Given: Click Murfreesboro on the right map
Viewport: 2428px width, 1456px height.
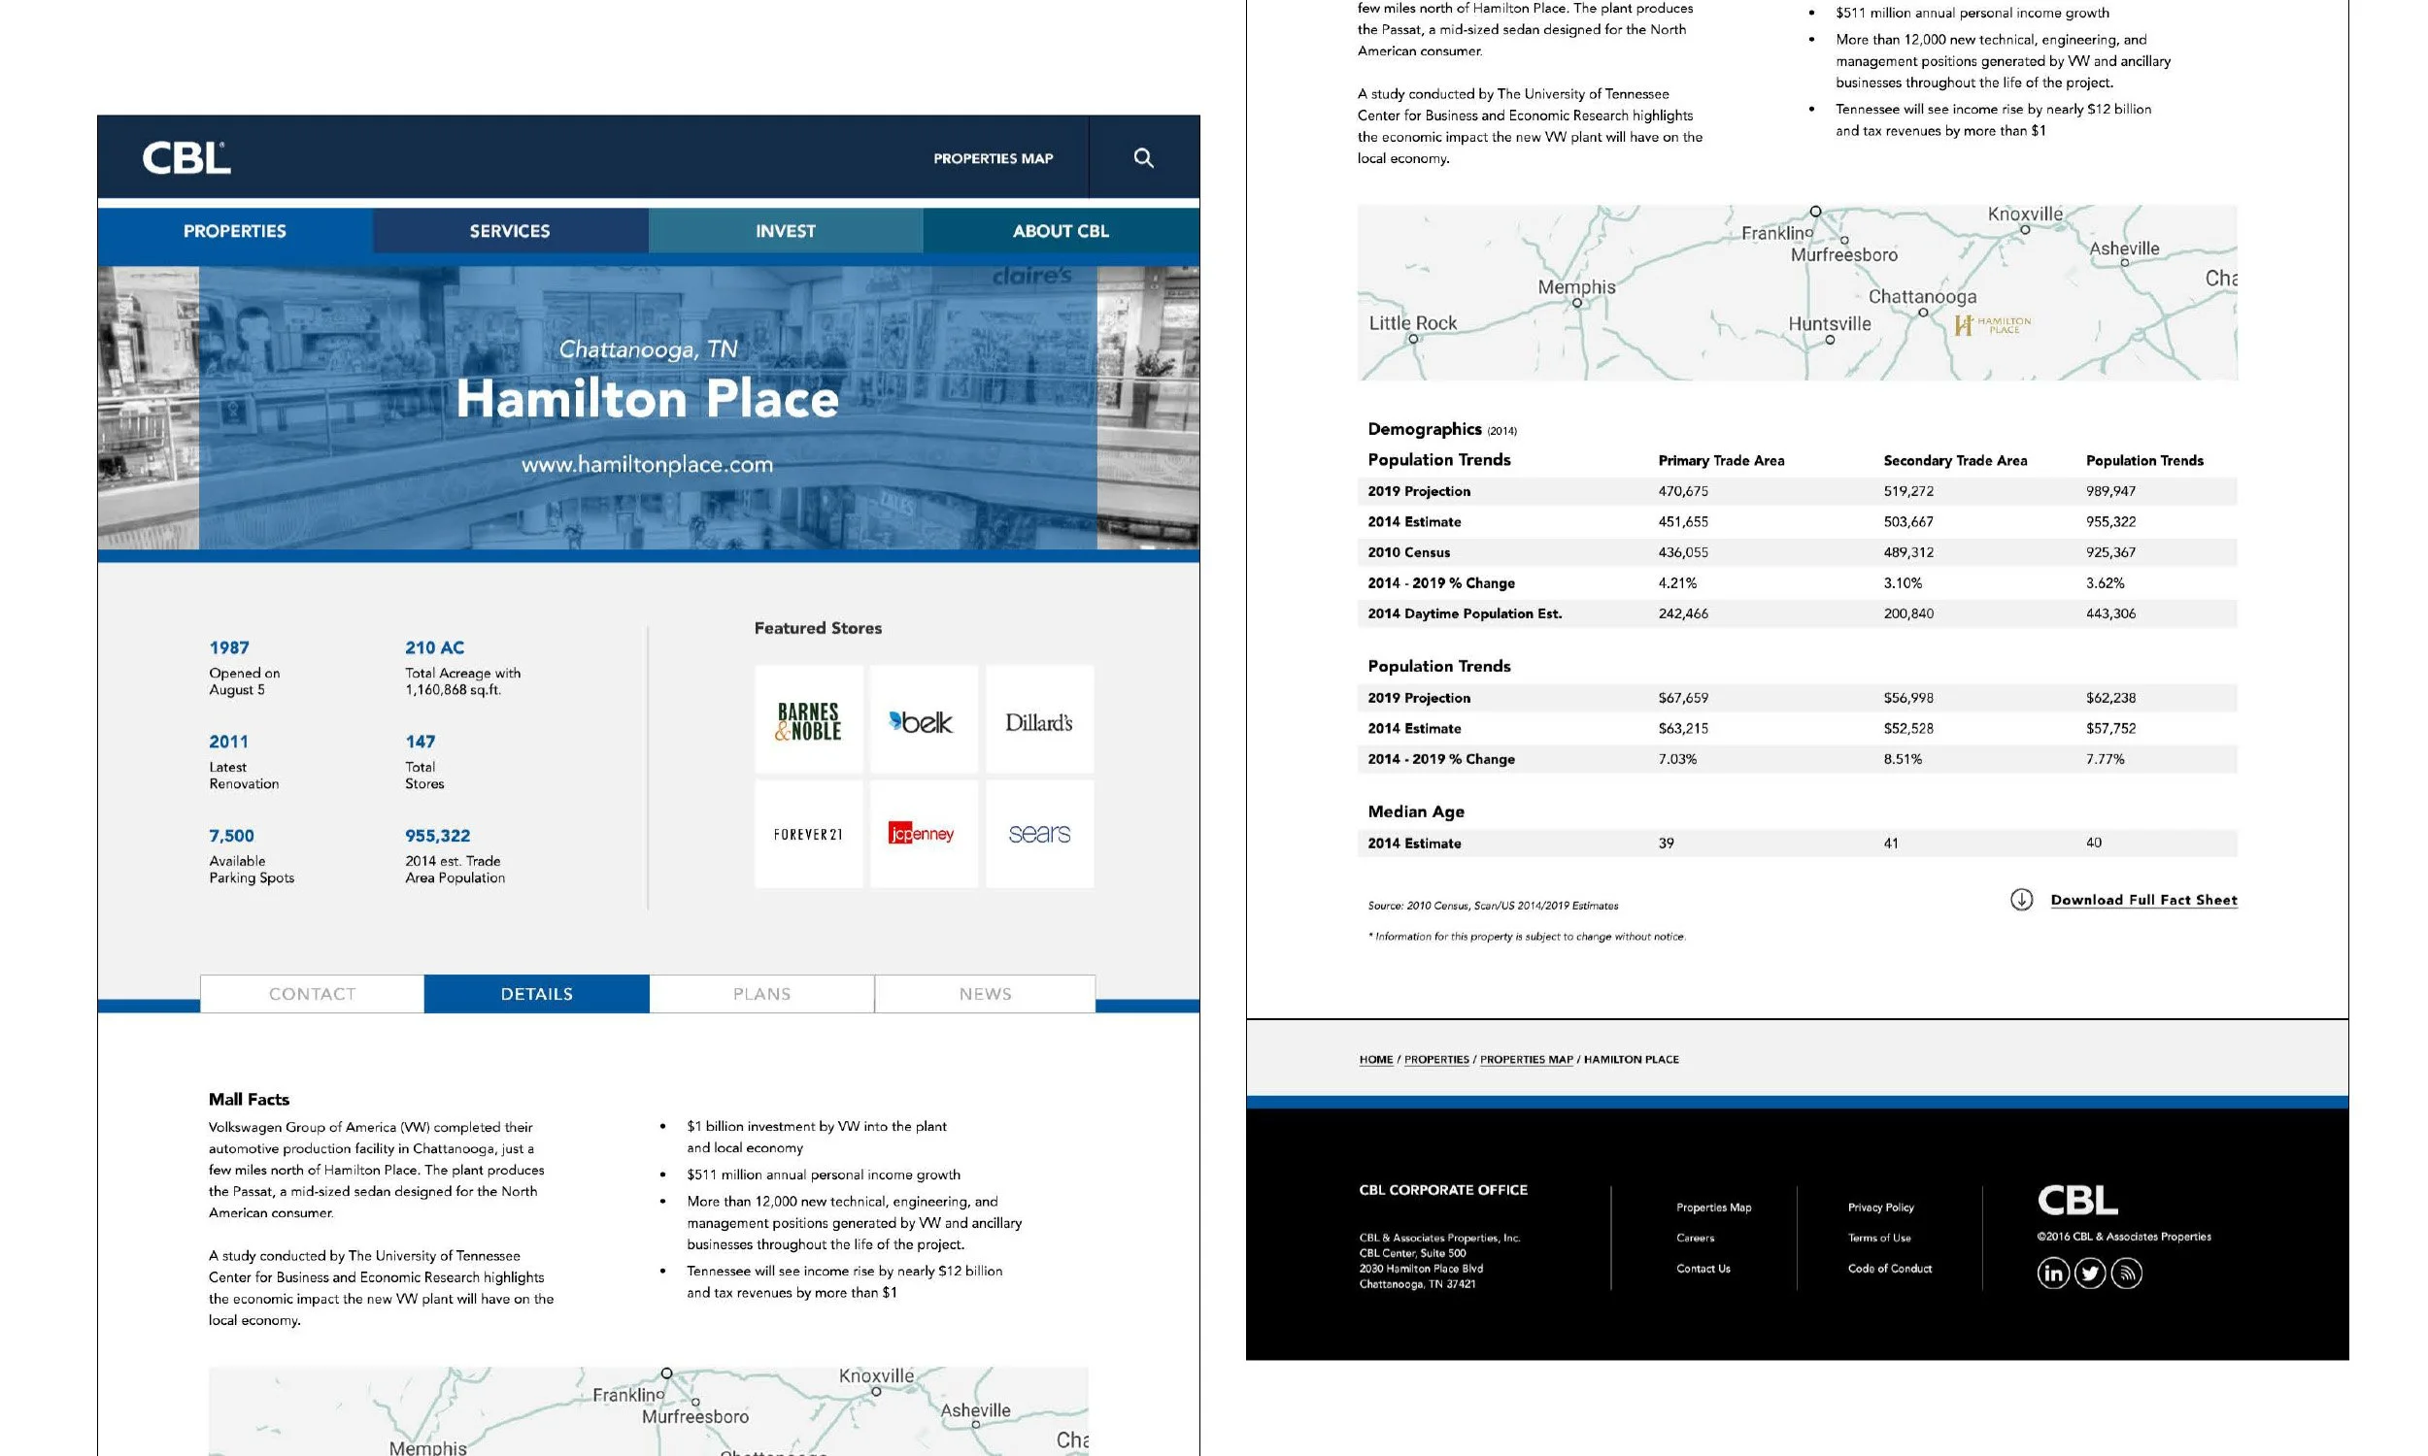Looking at the screenshot, I should pos(1844,255).
